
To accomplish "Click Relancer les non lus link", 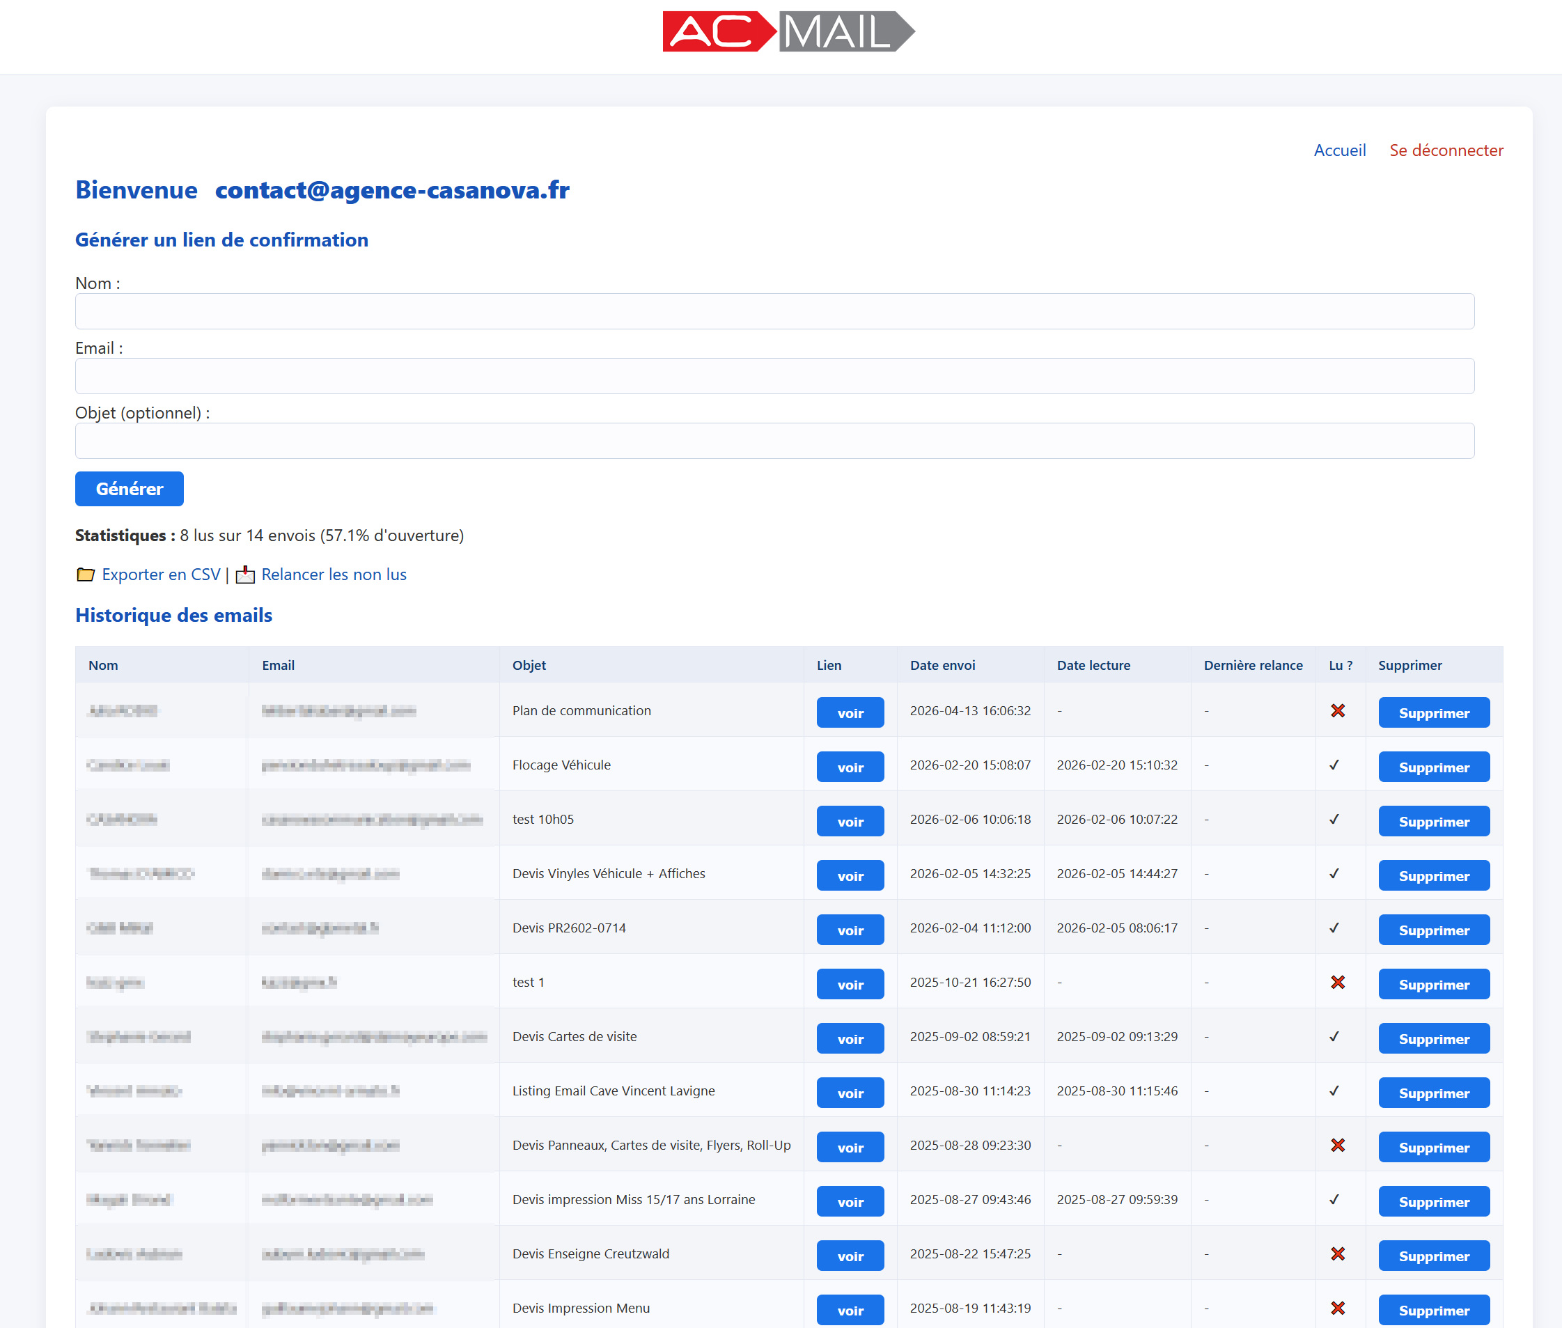I will click(x=334, y=575).
